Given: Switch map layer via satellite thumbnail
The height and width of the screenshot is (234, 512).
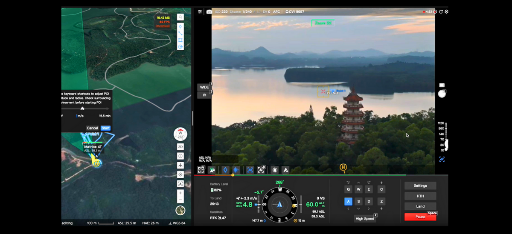Looking at the screenshot, I should 180,210.
